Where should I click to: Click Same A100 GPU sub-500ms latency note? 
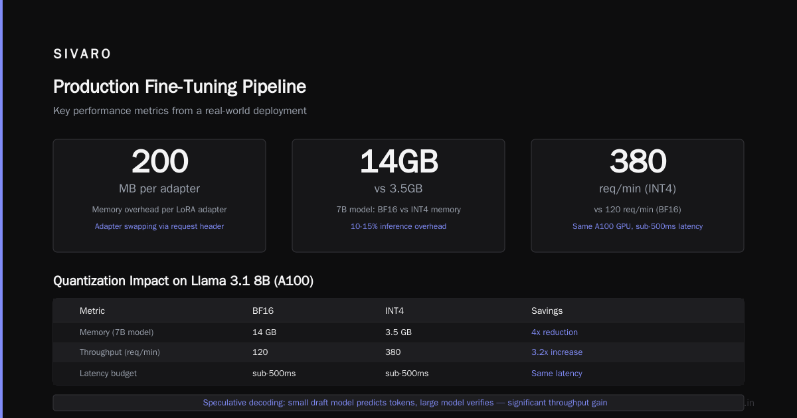pos(638,226)
